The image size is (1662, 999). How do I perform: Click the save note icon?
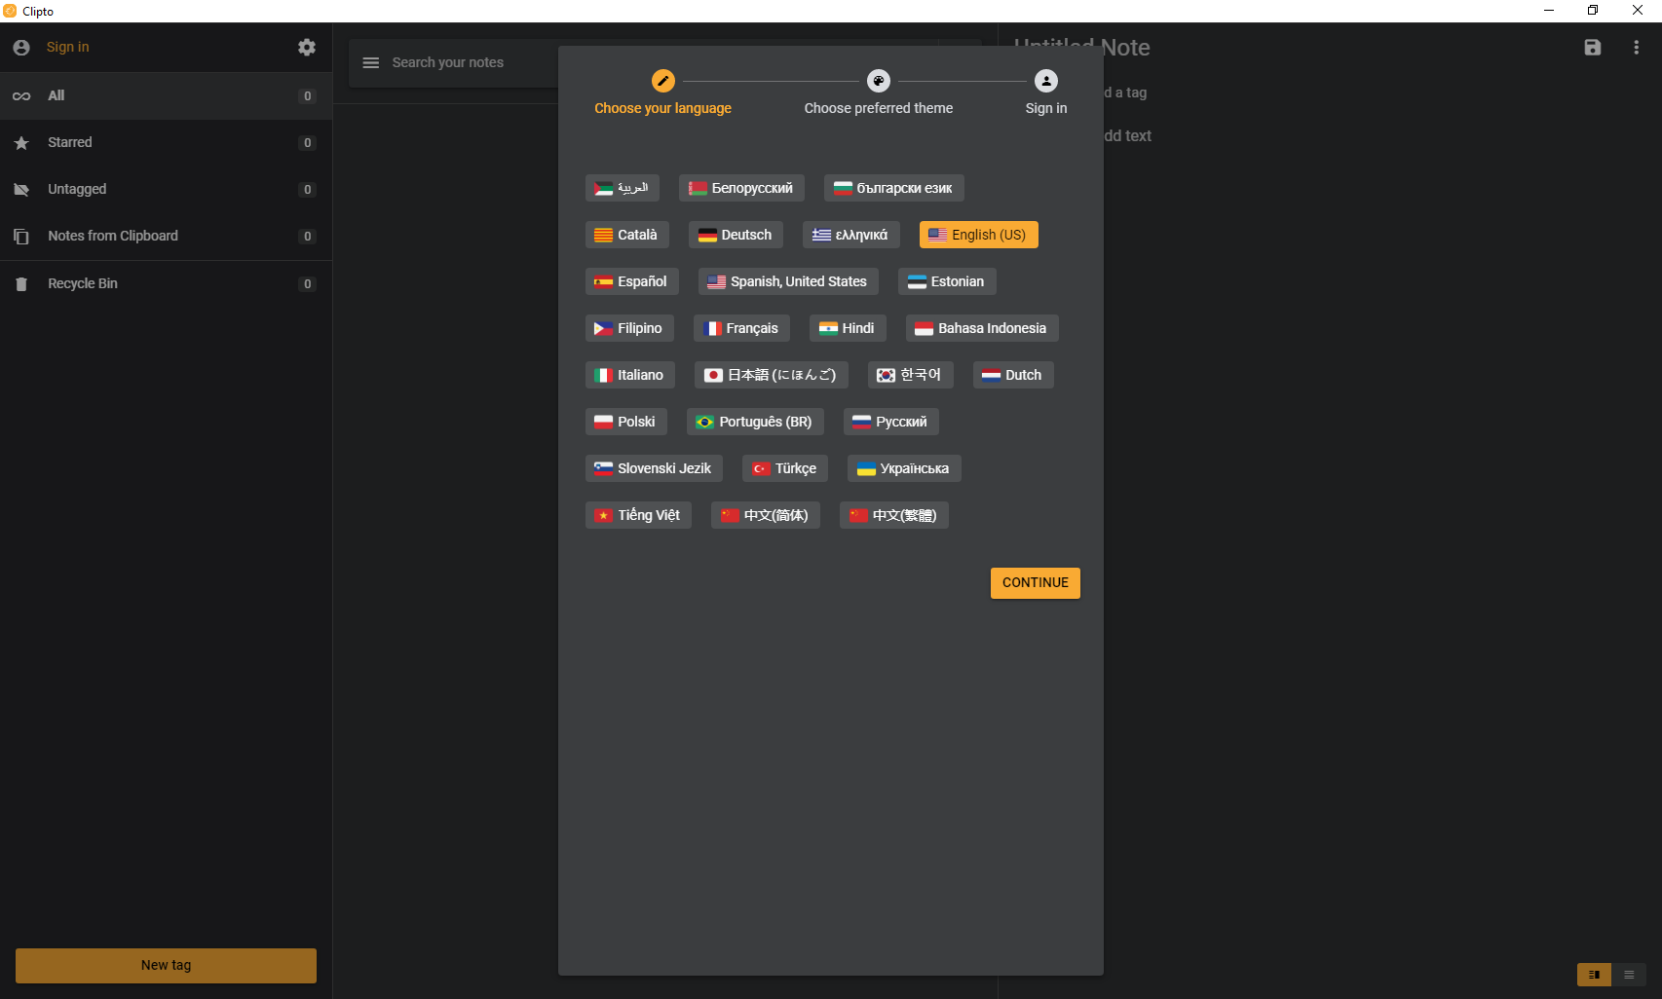click(x=1593, y=47)
